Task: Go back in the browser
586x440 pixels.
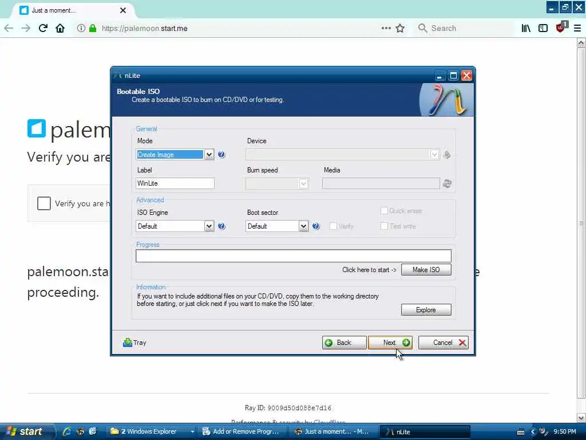Action: pos(9,28)
